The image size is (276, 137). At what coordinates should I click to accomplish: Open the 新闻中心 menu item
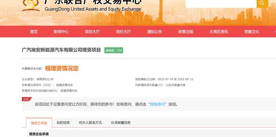(61, 32)
